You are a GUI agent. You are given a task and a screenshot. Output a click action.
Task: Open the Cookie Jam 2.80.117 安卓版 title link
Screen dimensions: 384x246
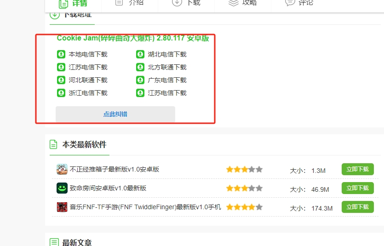pyautogui.click(x=133, y=38)
